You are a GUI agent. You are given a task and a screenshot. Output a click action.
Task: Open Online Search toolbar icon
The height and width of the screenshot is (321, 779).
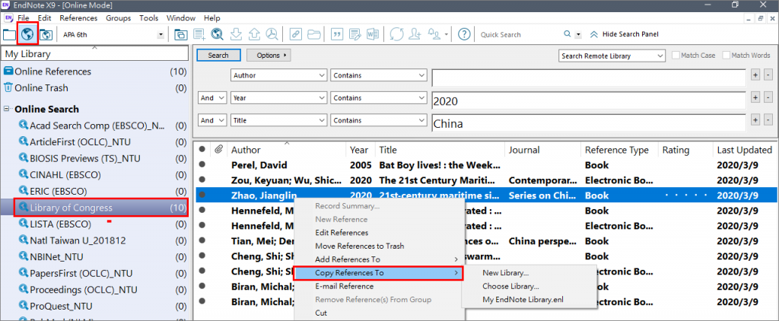(x=217, y=34)
